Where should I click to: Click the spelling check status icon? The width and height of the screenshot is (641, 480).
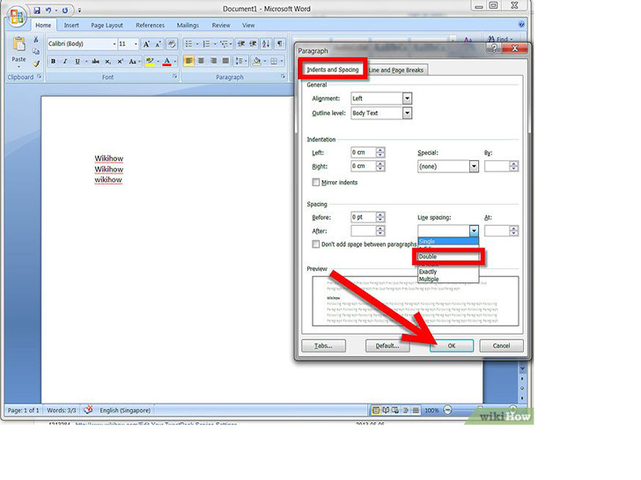coord(88,410)
